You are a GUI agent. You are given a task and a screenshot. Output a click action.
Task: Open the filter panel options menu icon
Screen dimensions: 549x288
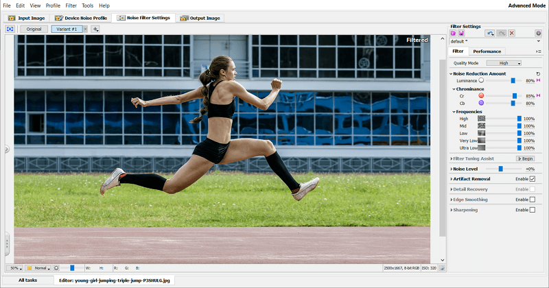point(539,51)
